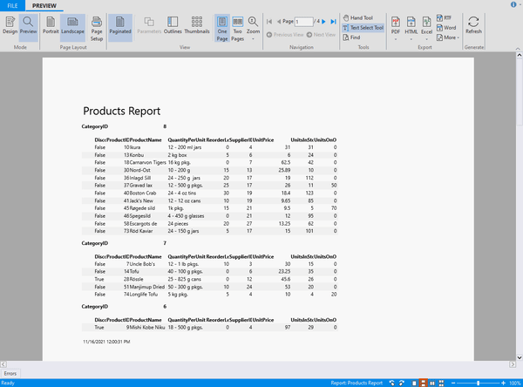Toggle Two Pages view mode
The width and height of the screenshot is (523, 387).
pos(238,24)
